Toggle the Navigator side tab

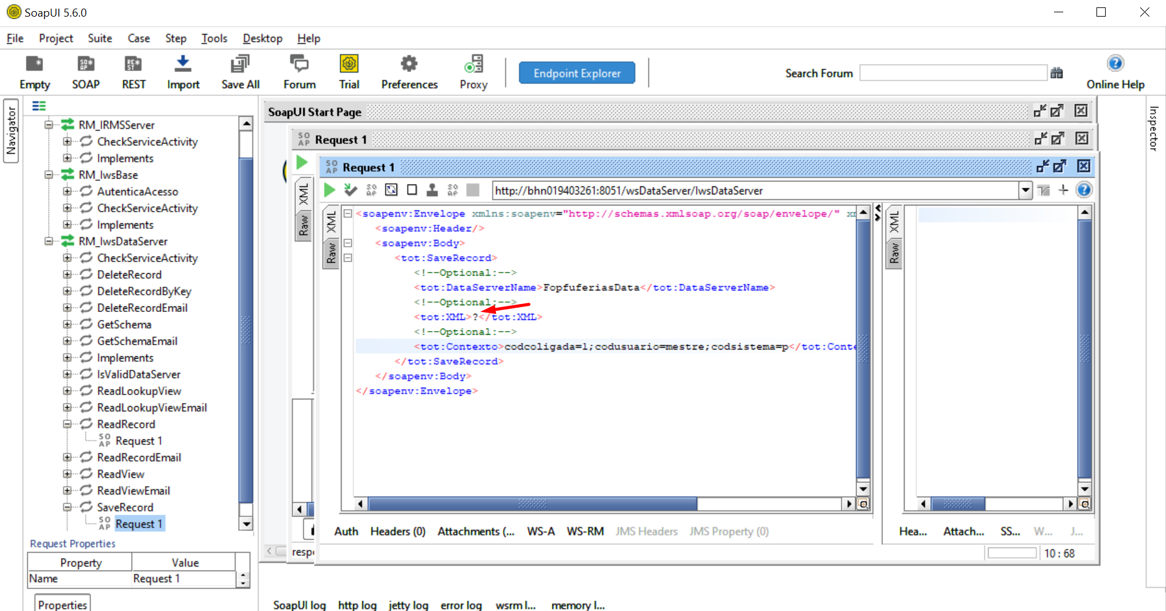11,130
